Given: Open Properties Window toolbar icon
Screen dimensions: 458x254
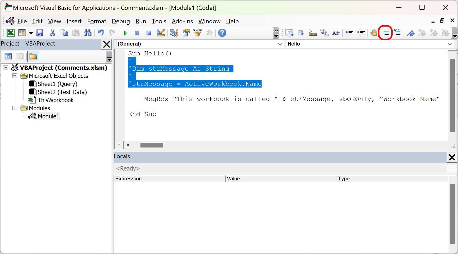Looking at the screenshot, I should 186,33.
